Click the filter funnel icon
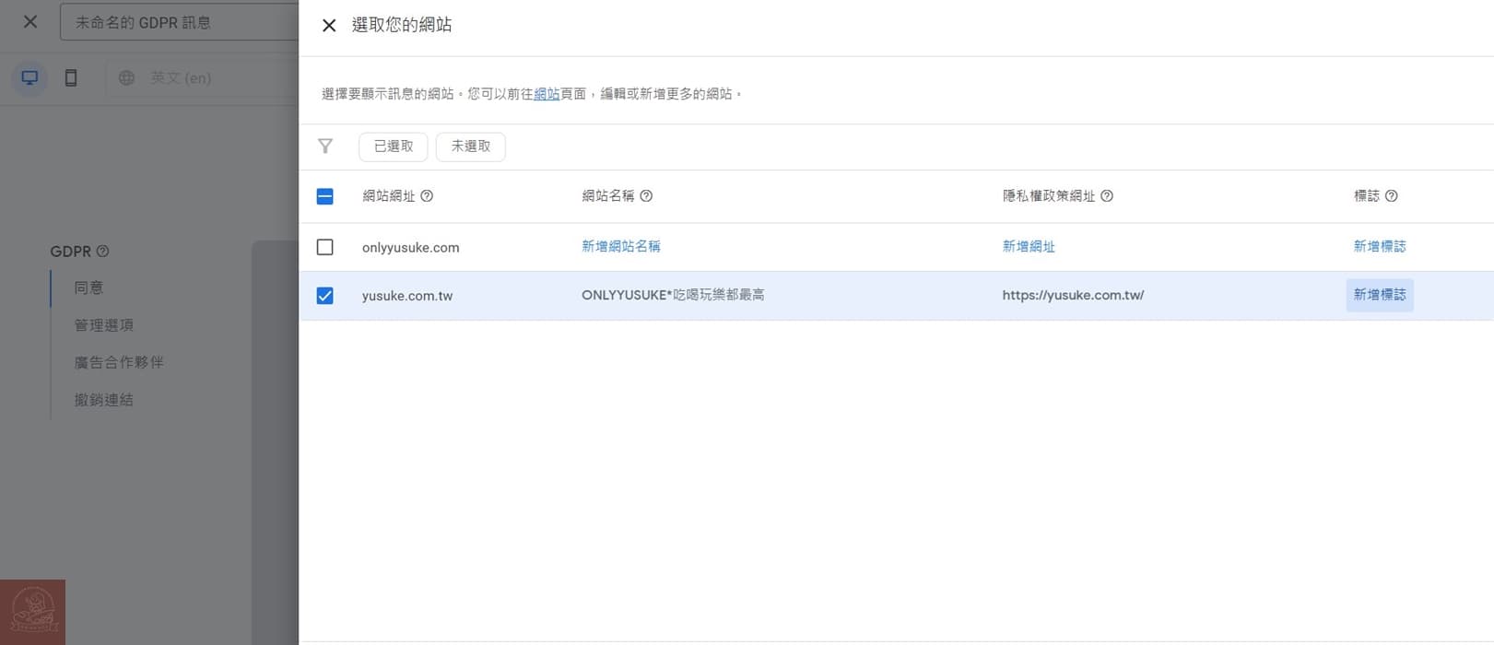This screenshot has height=645, width=1494. click(x=325, y=146)
